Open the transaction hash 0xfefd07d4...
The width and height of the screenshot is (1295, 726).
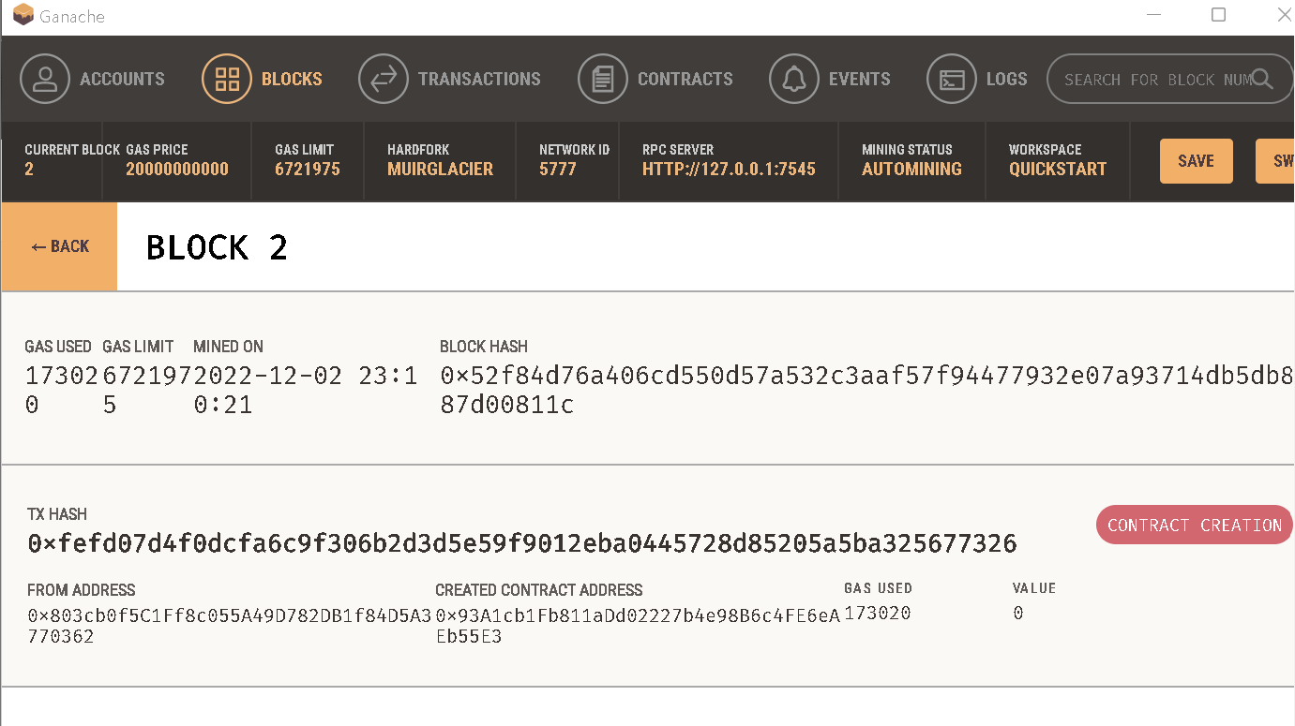522,543
